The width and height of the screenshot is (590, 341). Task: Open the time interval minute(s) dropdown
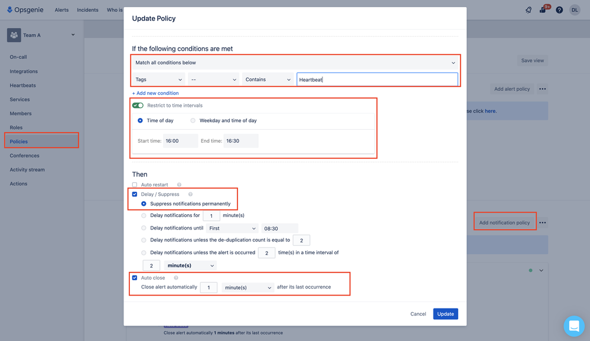pyautogui.click(x=190, y=265)
